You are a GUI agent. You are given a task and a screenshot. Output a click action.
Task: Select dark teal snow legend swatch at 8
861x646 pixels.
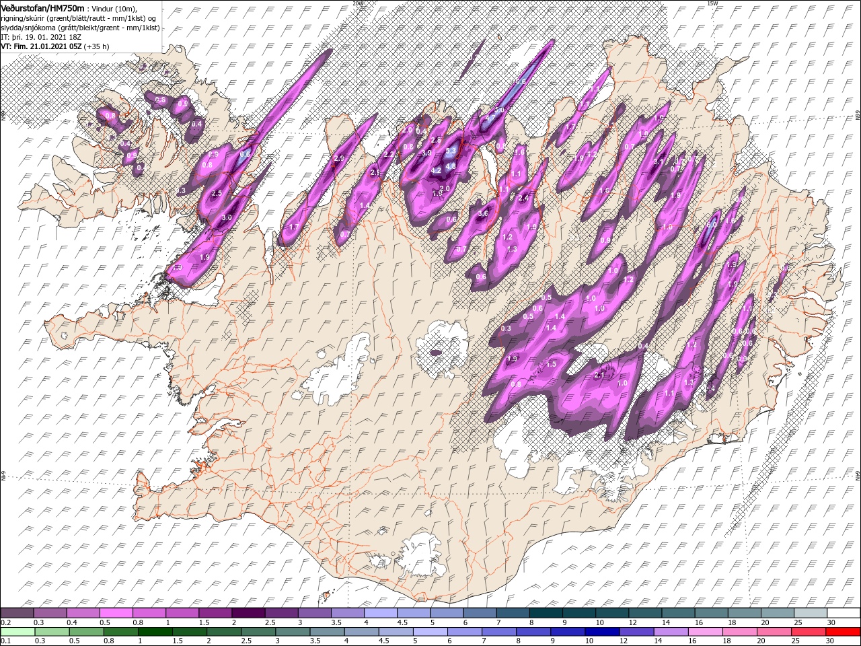[545, 613]
